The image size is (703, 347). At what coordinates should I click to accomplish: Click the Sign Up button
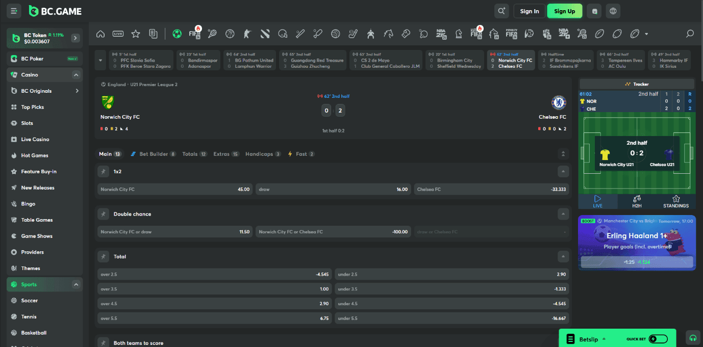[x=564, y=11]
